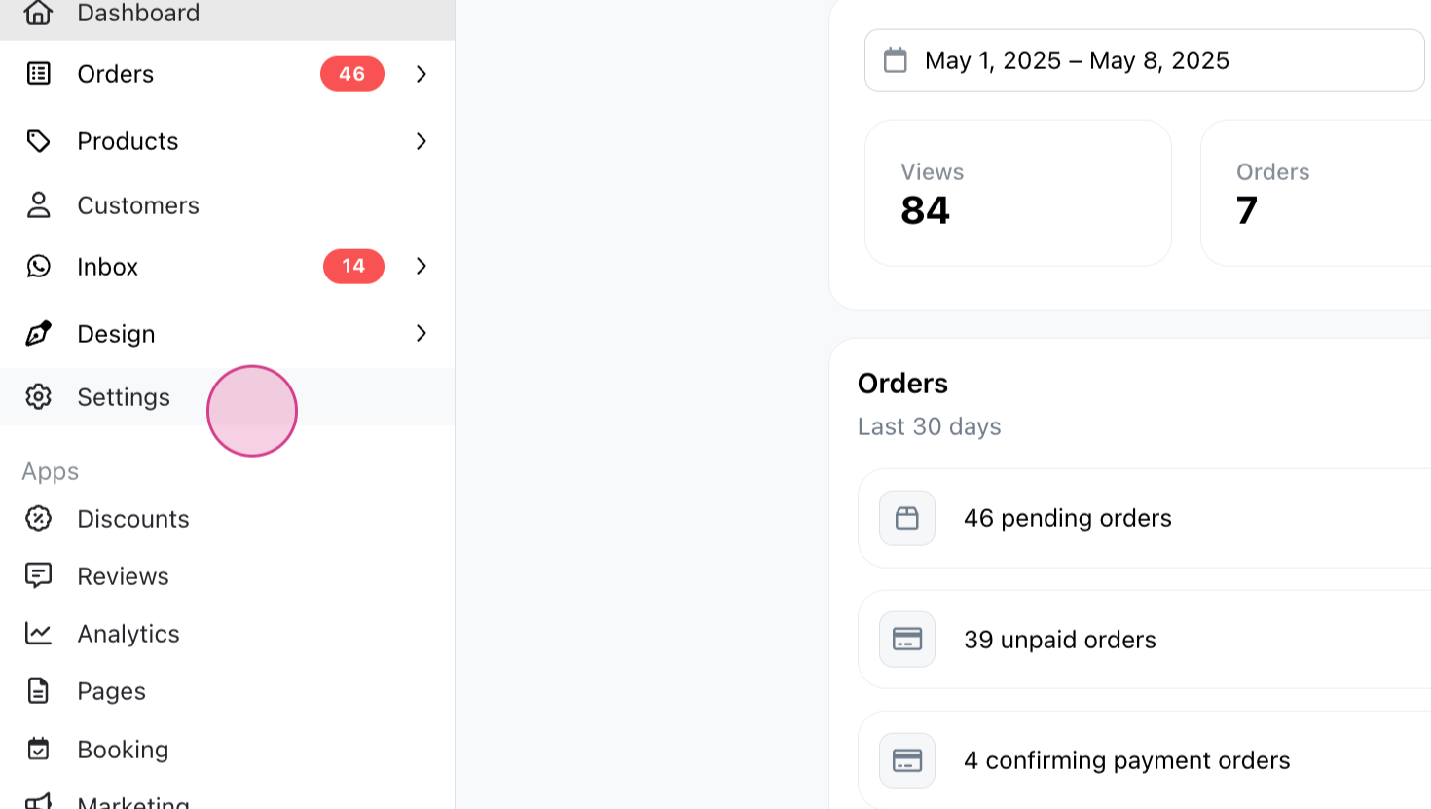Open the 46 pending orders row
This screenshot has width=1431, height=809.
click(x=1145, y=518)
